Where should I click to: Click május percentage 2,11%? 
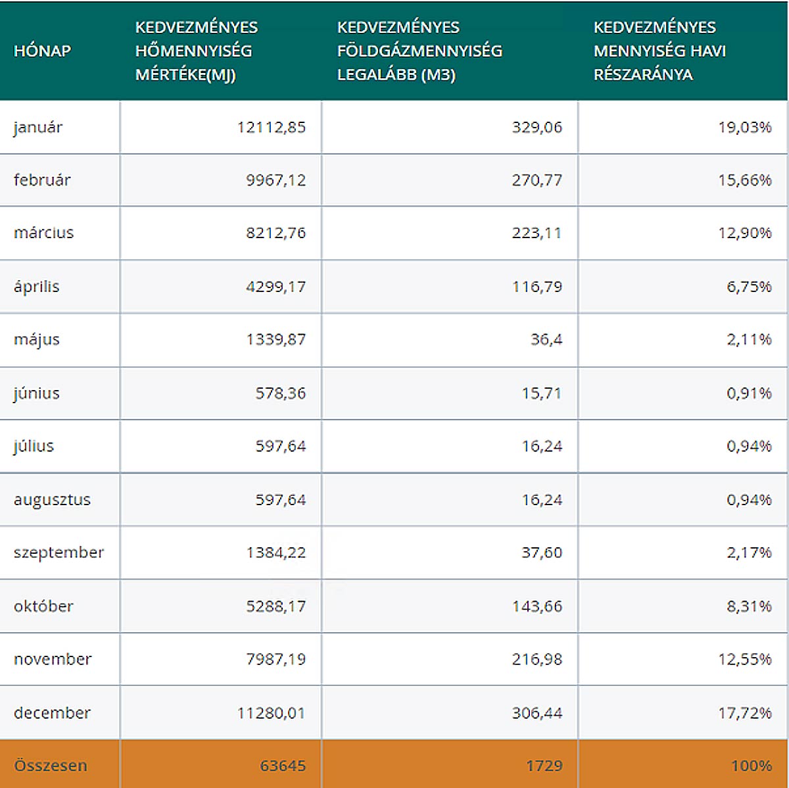point(749,339)
